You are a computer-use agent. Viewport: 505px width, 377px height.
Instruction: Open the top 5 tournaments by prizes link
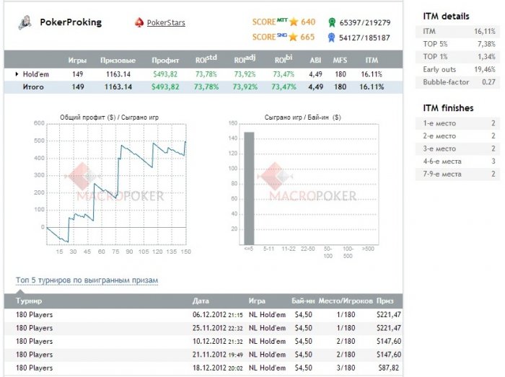pos(87,280)
